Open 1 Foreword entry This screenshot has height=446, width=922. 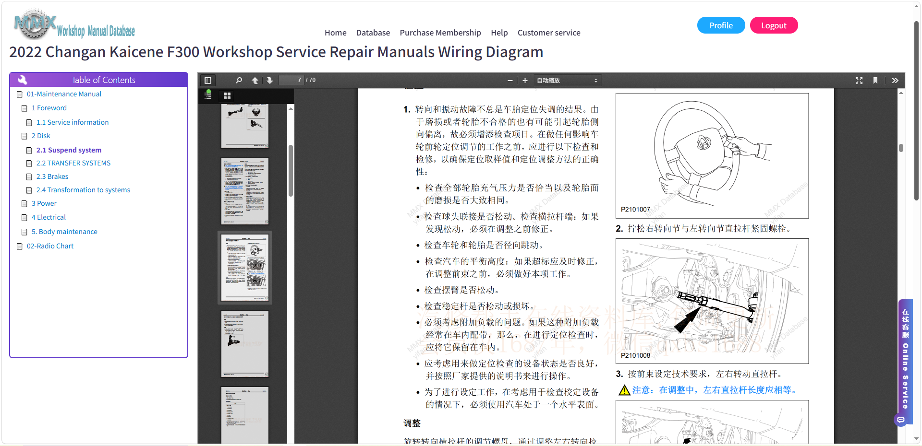(x=49, y=108)
